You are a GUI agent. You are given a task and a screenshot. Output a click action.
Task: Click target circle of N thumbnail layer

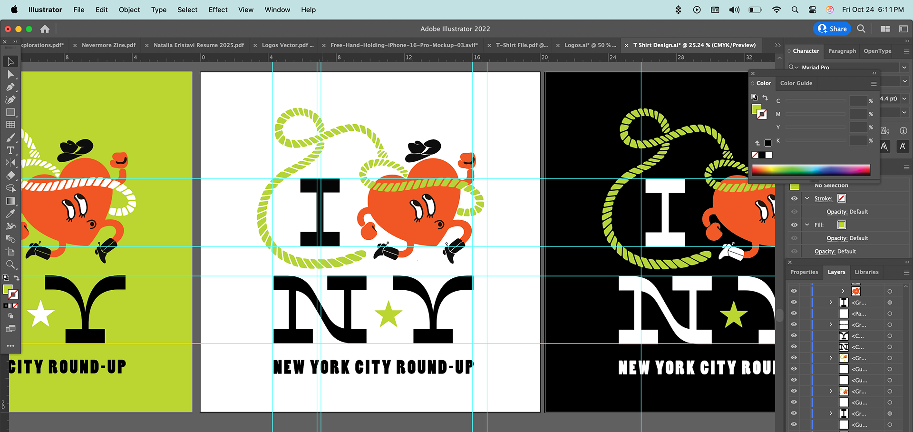tap(890, 347)
